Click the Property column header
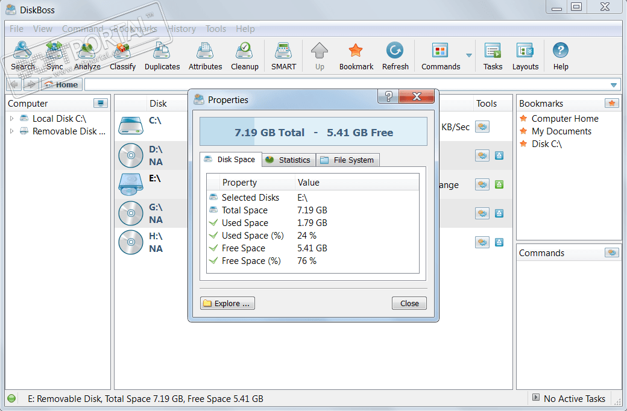 point(257,183)
